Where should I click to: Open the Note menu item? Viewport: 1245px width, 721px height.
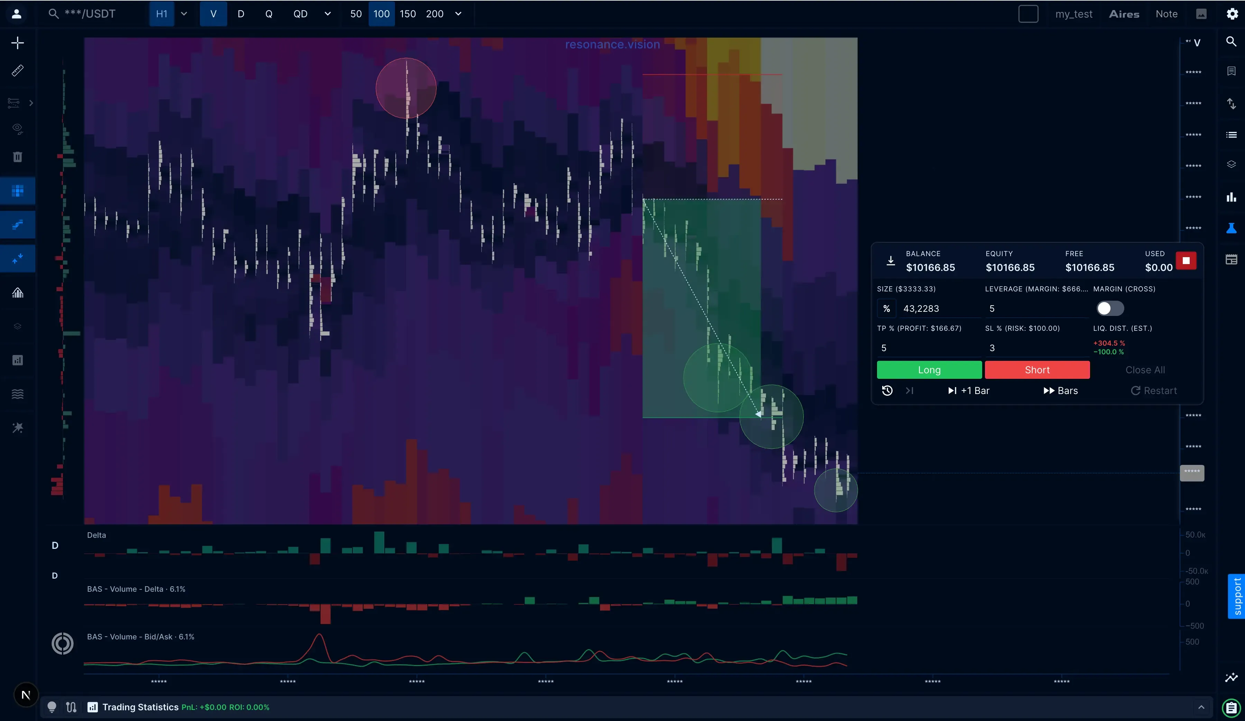tap(1166, 14)
